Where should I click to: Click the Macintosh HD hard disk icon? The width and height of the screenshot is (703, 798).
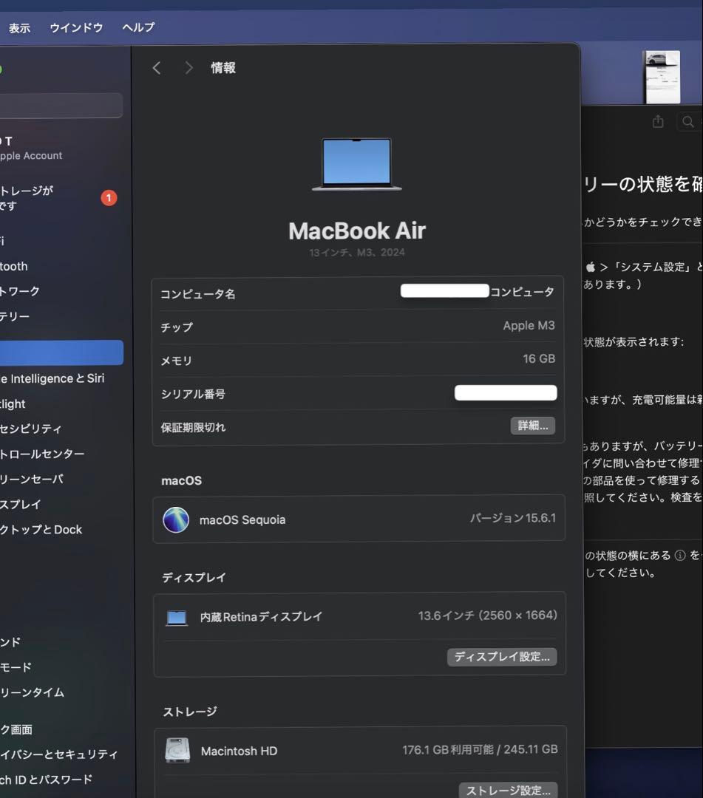176,750
